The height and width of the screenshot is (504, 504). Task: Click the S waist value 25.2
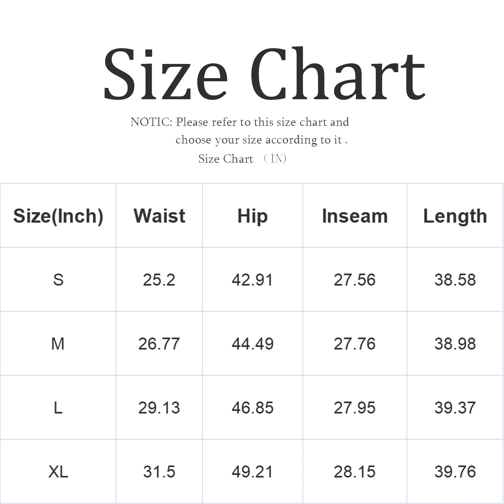click(x=159, y=280)
